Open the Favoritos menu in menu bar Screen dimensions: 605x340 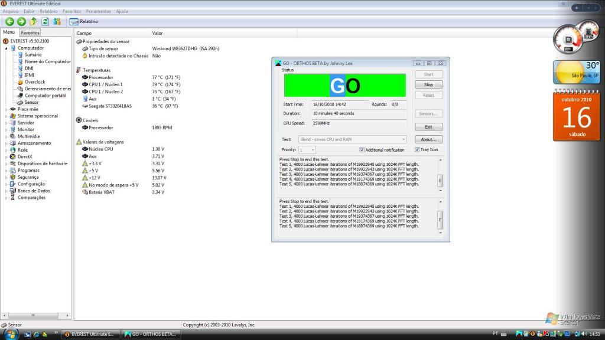tap(71, 11)
